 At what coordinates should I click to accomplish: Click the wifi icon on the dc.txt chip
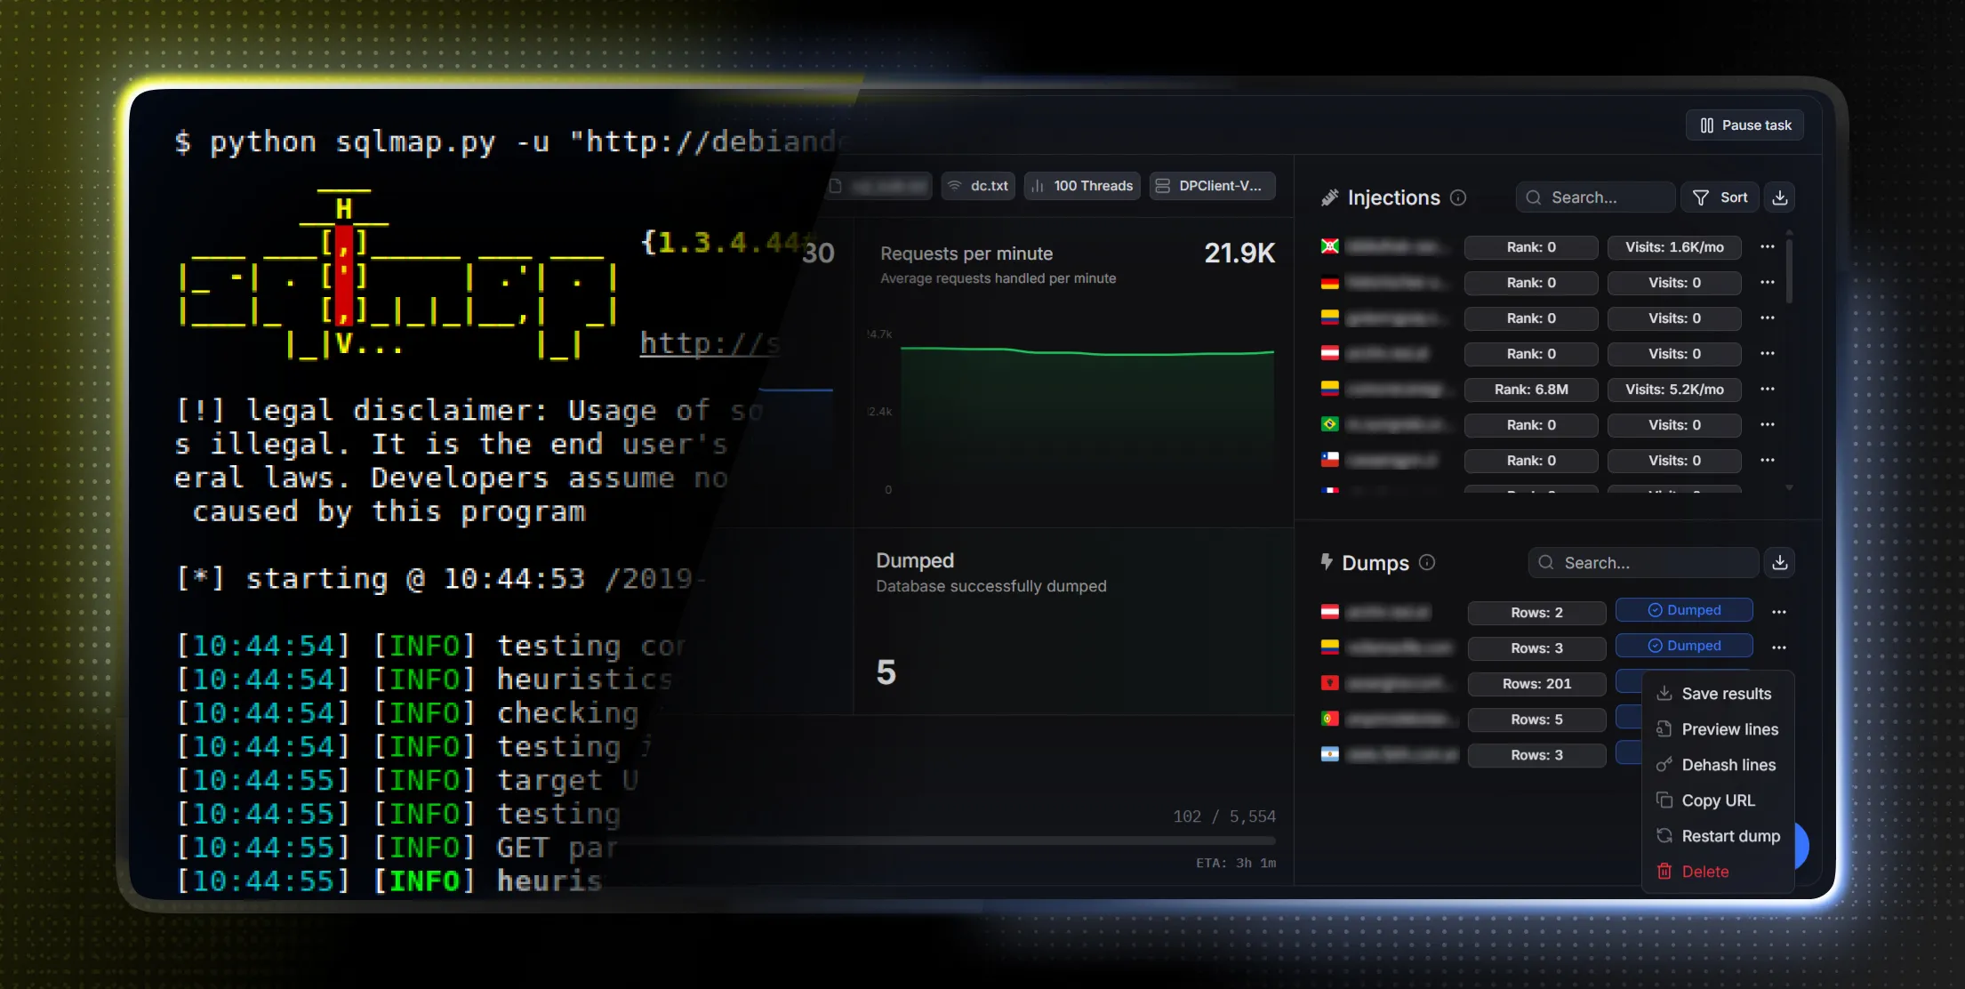pyautogui.click(x=954, y=186)
